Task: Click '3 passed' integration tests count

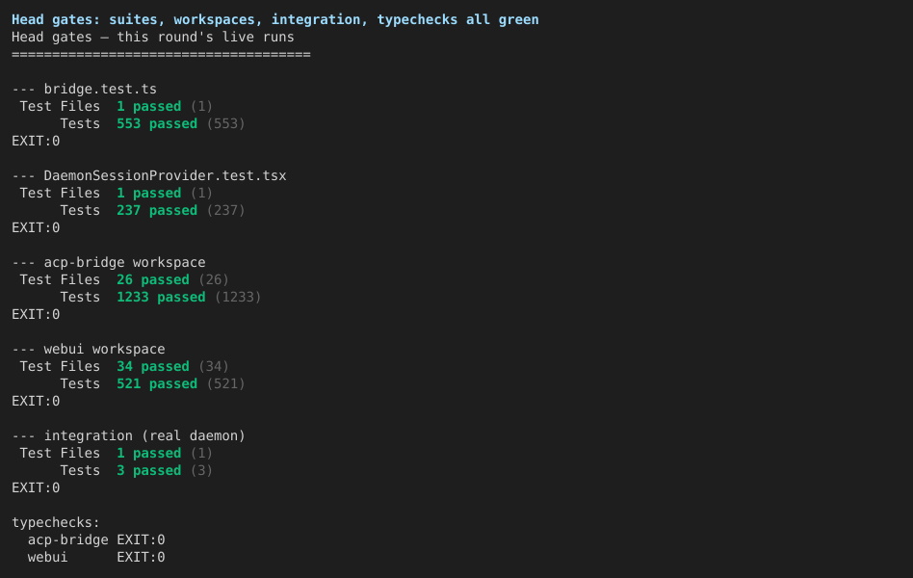Action: coord(148,471)
